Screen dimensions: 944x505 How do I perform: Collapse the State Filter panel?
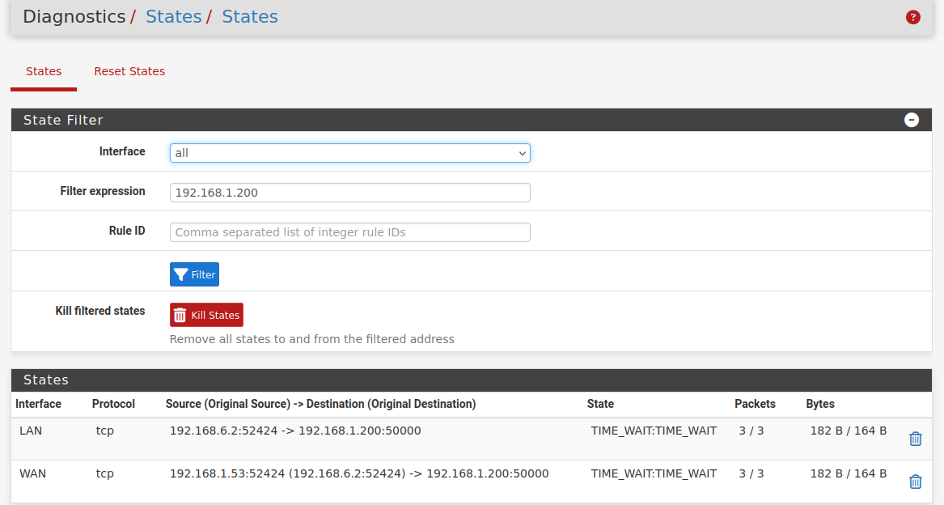912,120
